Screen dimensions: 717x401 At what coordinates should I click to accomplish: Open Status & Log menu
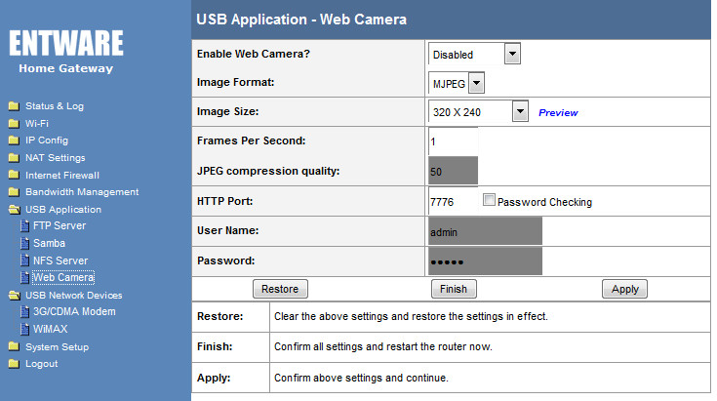tap(55, 106)
